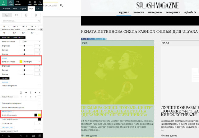Click the Top meta info background swatch

[x=39, y=103]
